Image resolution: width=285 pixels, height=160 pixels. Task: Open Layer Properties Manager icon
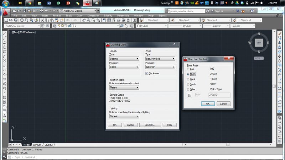tap(55, 26)
